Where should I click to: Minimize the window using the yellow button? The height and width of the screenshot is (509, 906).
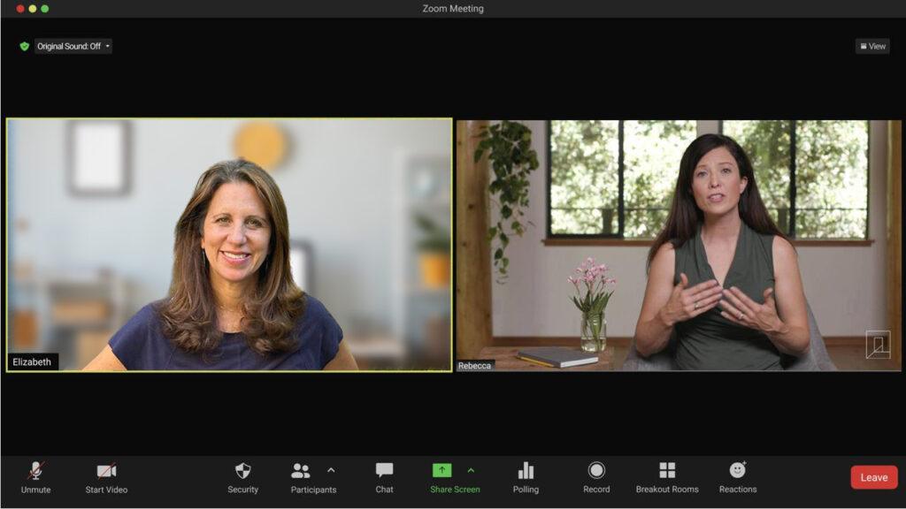33,9
